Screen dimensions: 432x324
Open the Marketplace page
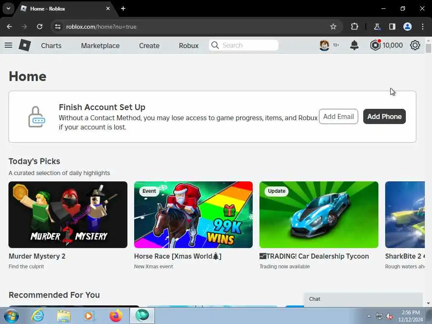click(x=100, y=46)
